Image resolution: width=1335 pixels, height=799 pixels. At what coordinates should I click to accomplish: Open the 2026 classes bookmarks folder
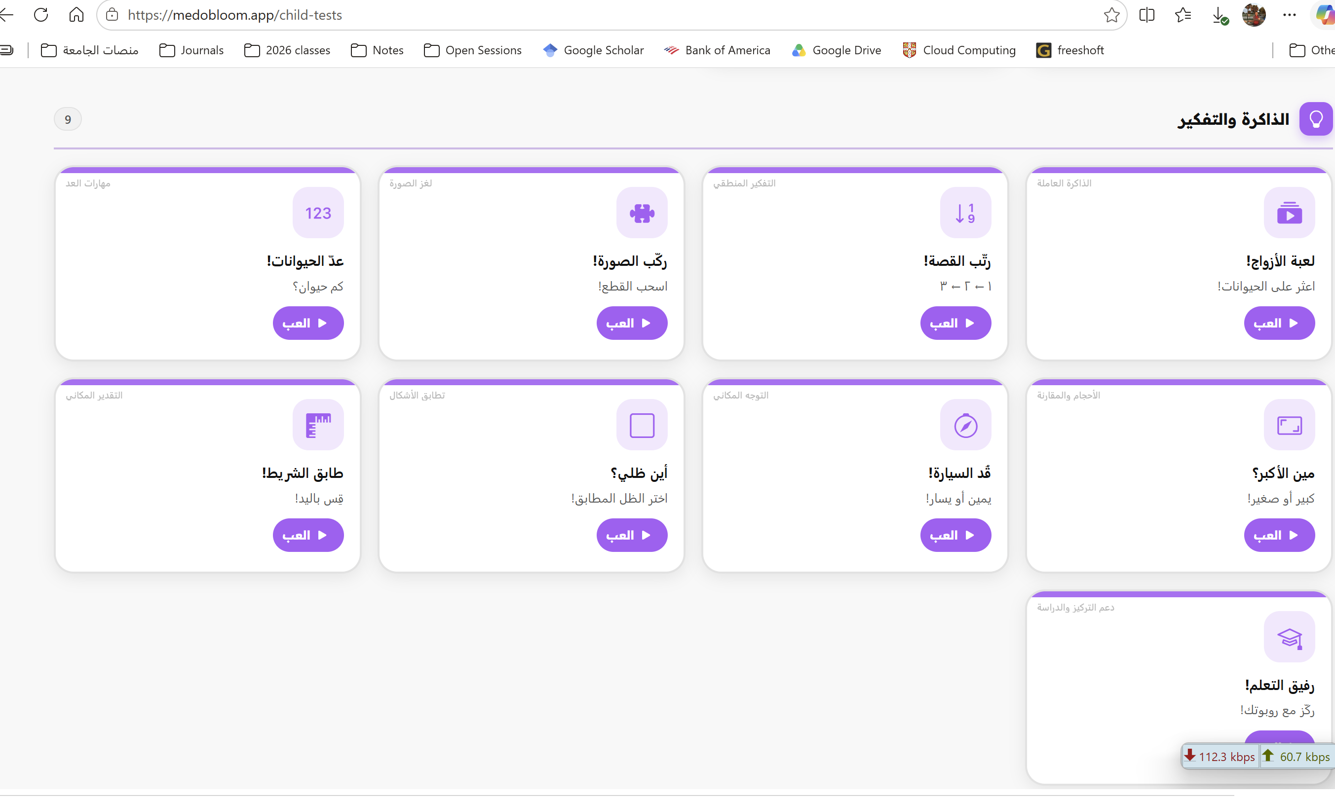[x=287, y=50]
